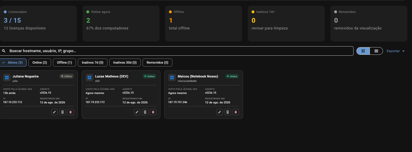Image resolution: width=412 pixels, height=152 pixels.
Task: Click the IP 187.19.151.246
Action: tap(178, 102)
